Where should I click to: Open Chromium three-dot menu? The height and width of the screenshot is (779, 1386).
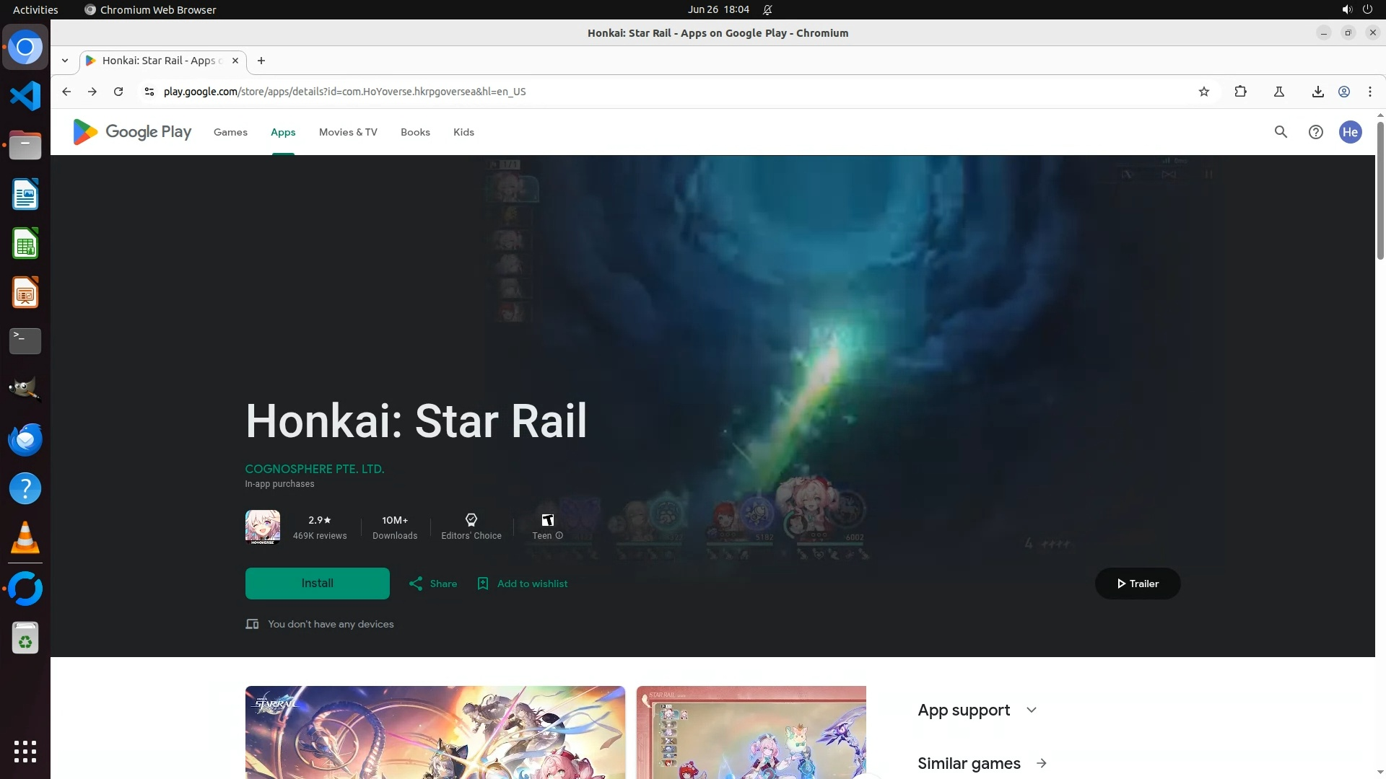pyautogui.click(x=1369, y=92)
